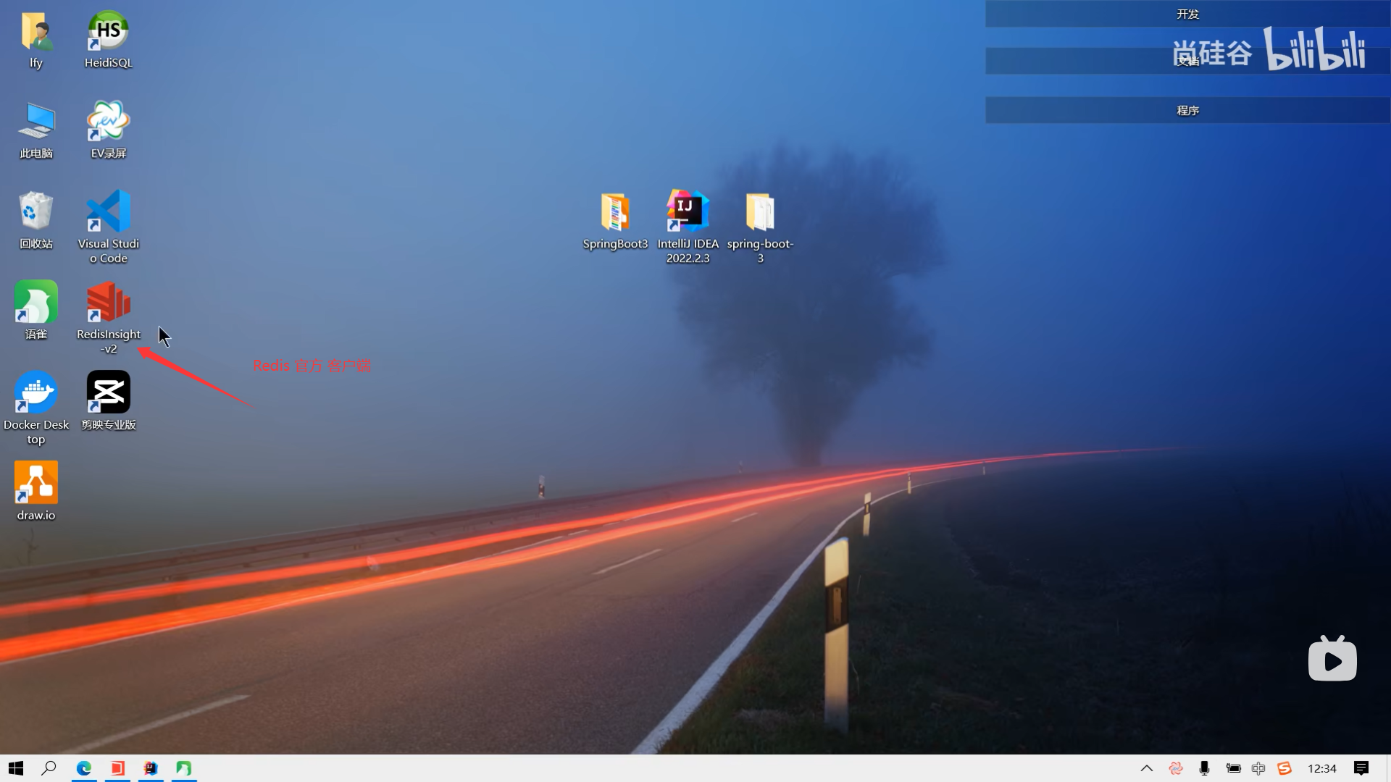This screenshot has width=1391, height=782.
Task: Open the notification center in taskbar
Action: [1361, 768]
